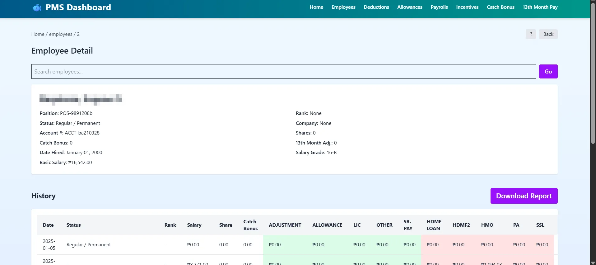Click the page vertical scrollbar thumb

(x=593, y=73)
